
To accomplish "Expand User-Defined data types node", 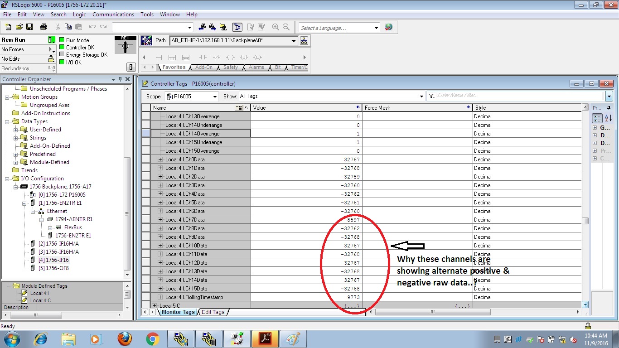I will click(16, 130).
